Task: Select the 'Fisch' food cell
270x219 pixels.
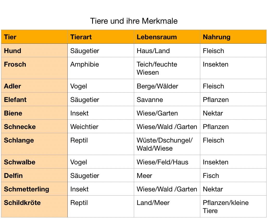Action: pos(233,176)
